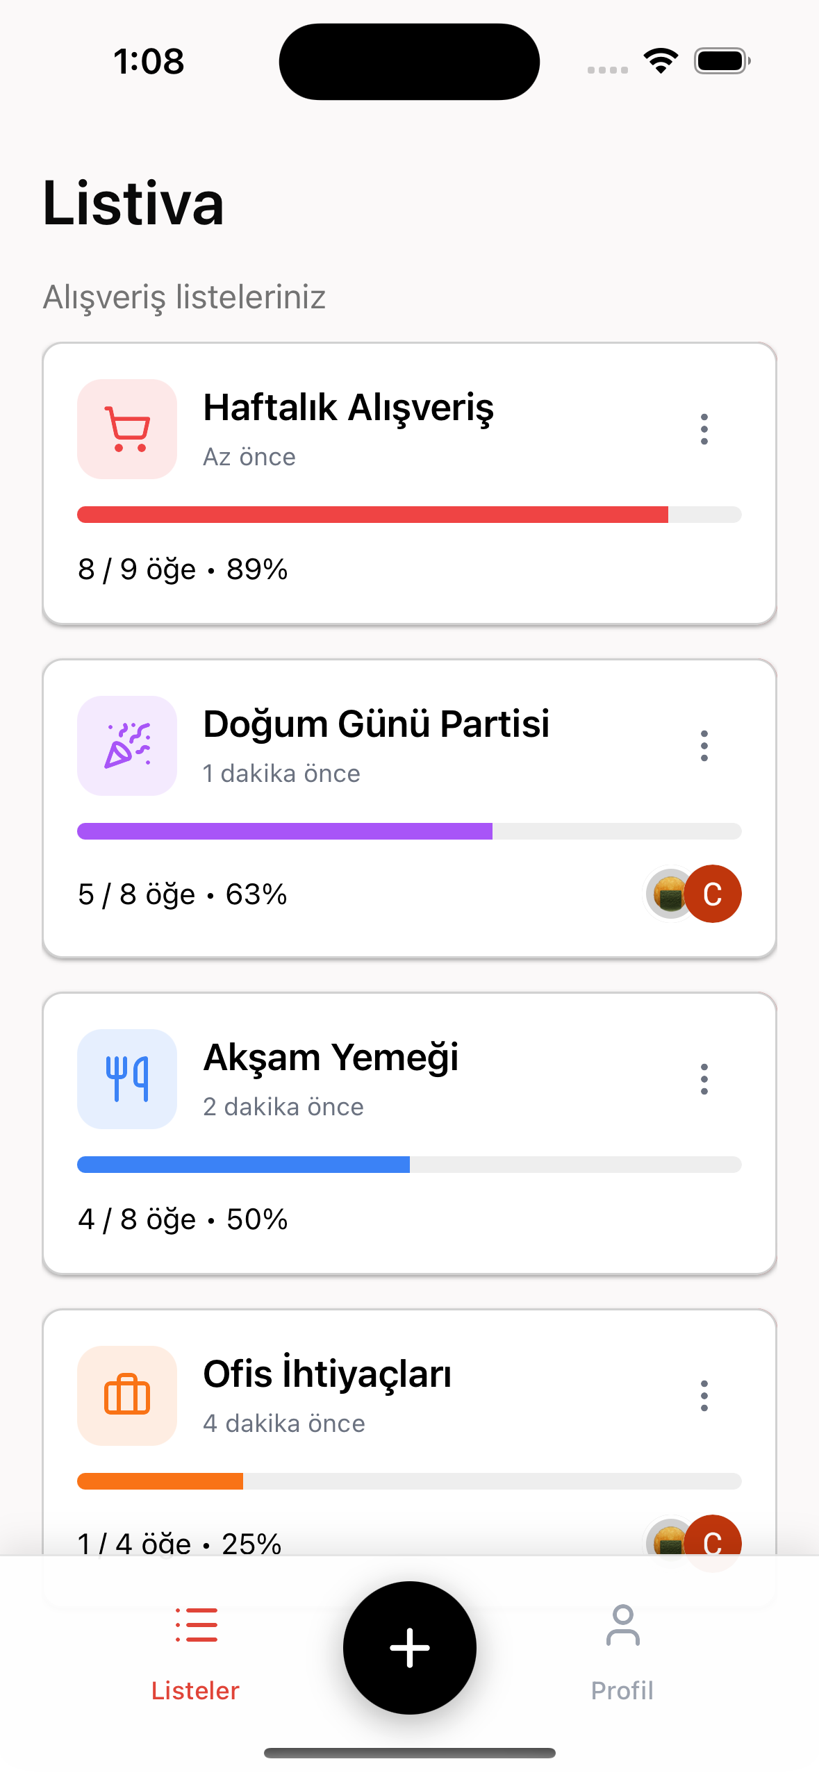This screenshot has height=1775, width=819.
Task: Tap the orange C avatar on Doğum Günü
Action: coord(713,894)
